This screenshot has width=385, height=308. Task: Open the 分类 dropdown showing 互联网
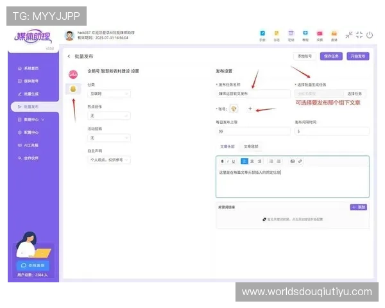pos(109,94)
